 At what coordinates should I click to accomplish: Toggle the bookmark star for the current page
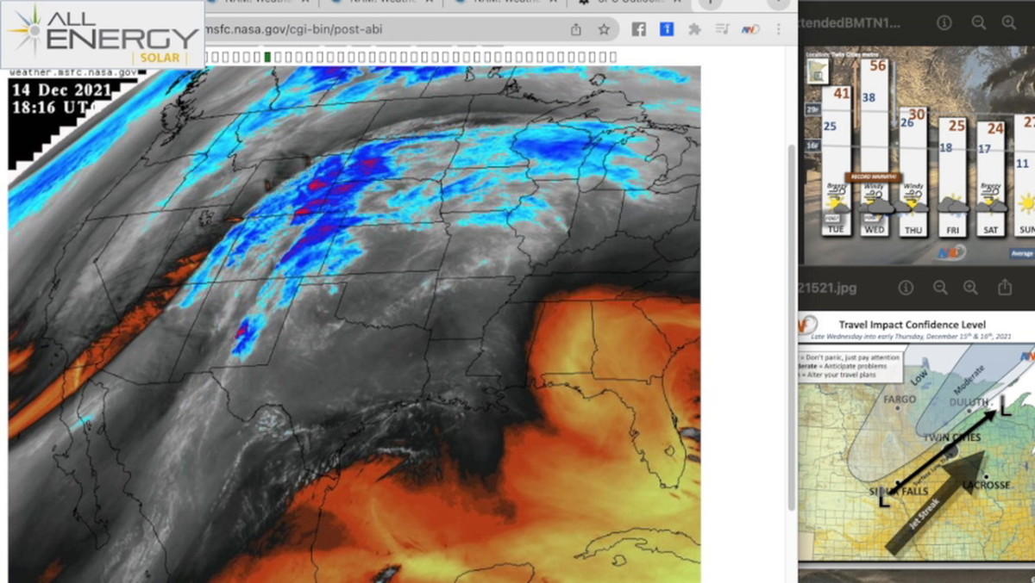pos(602,28)
